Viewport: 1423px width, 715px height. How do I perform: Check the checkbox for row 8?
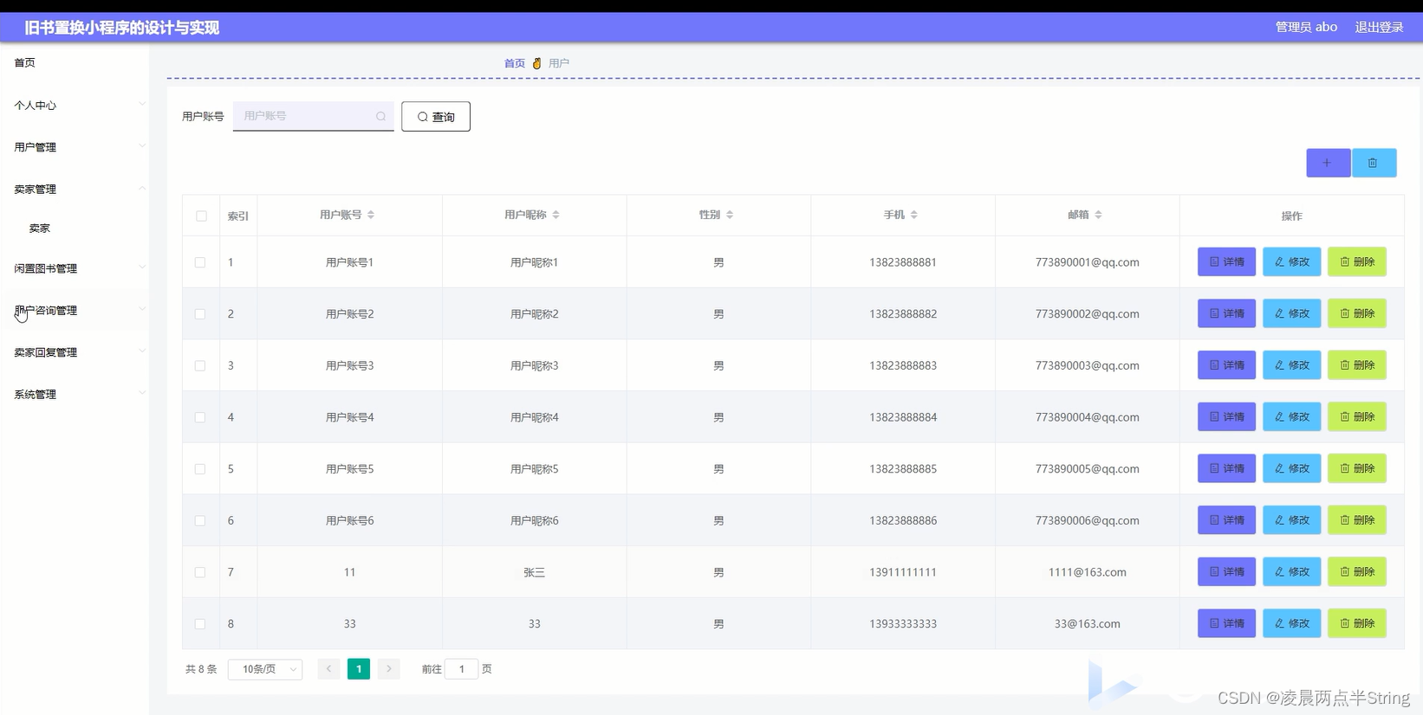[x=200, y=624]
